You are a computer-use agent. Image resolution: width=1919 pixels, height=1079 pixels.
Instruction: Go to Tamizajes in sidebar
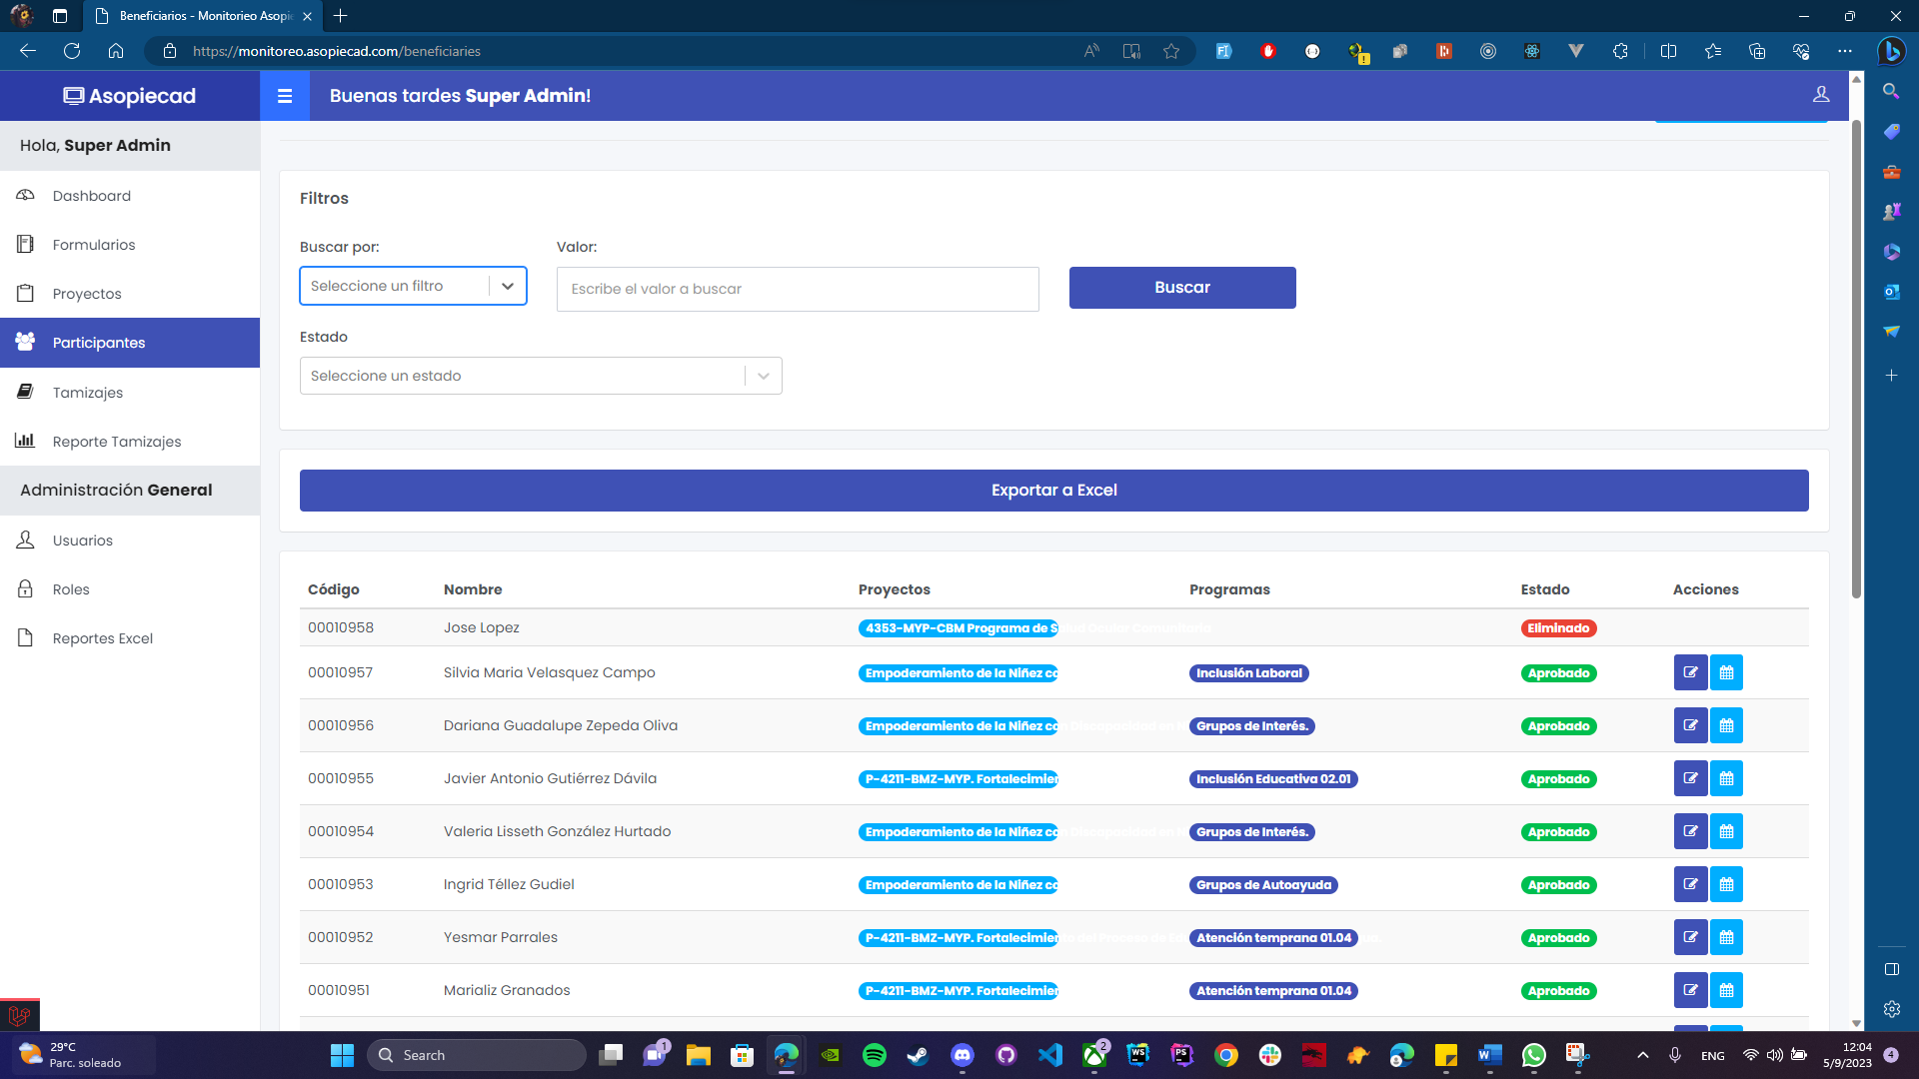tap(88, 393)
